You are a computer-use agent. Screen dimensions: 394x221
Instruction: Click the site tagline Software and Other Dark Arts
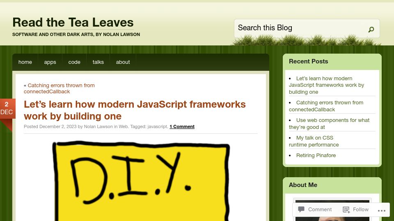pyautogui.click(x=76, y=34)
